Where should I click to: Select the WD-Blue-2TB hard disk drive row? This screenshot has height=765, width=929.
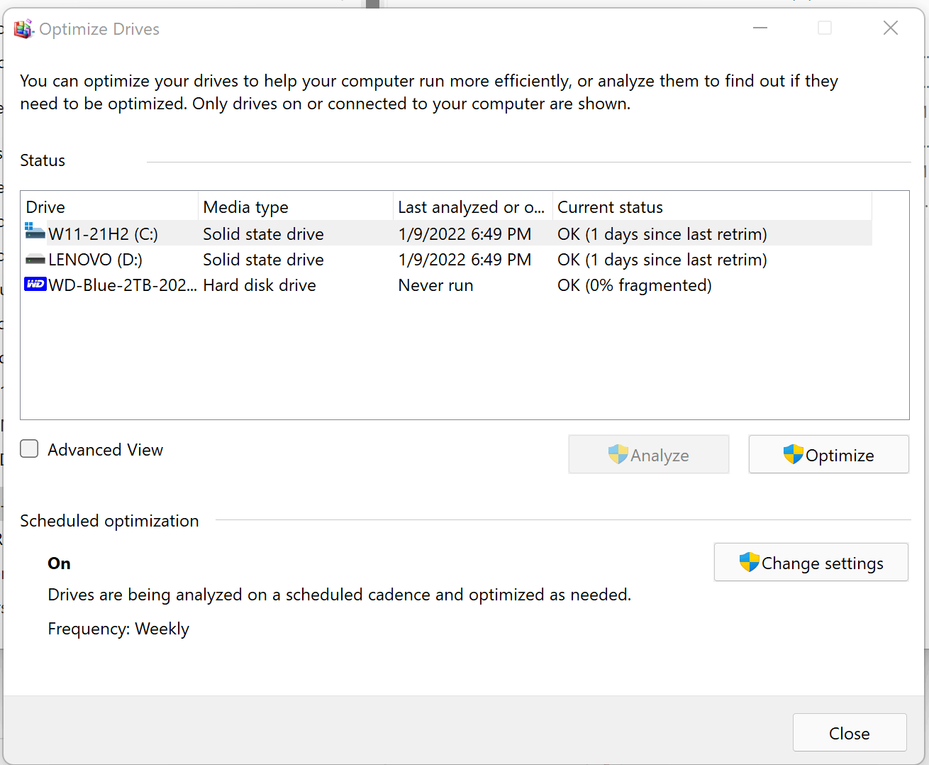click(x=447, y=285)
